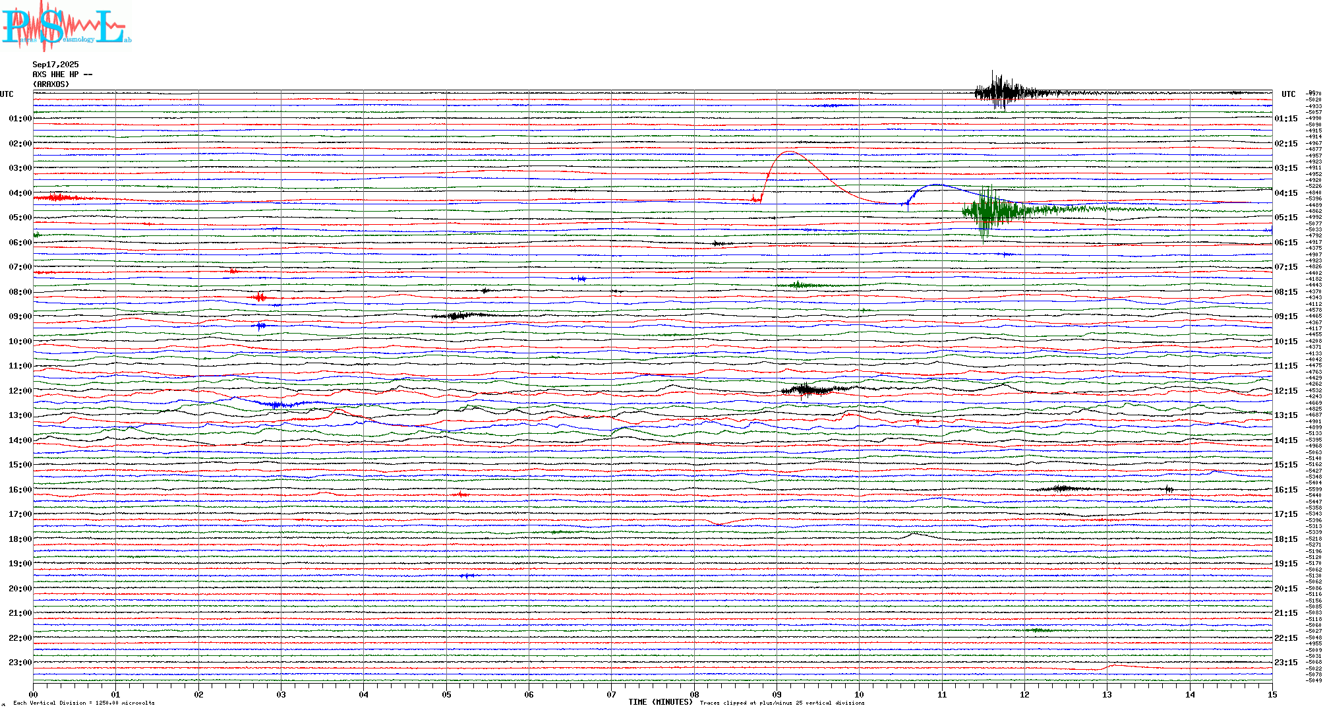Click minute-axis tick label 13
Screen dimensions: 1325x712
point(1107,695)
